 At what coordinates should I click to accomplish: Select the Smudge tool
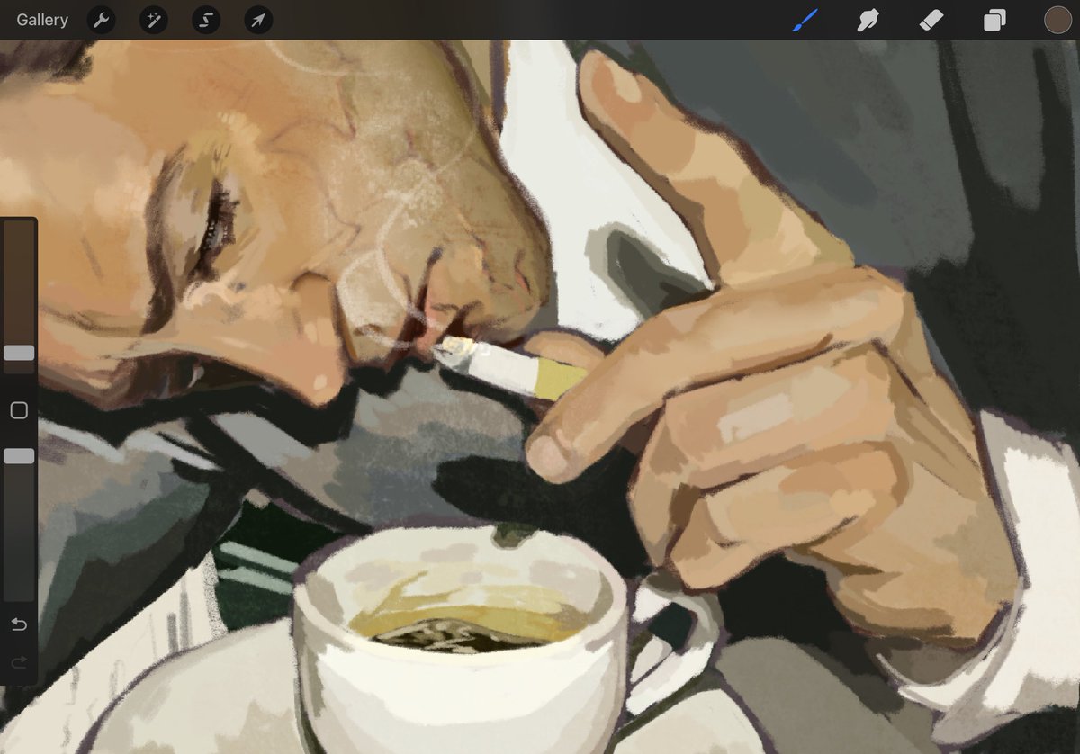868,20
